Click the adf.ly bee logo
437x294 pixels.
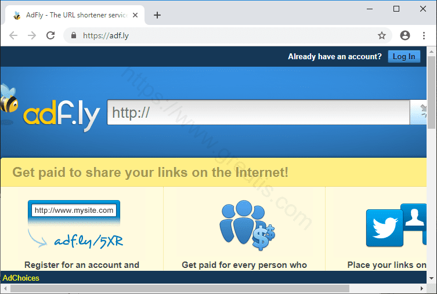[50, 108]
